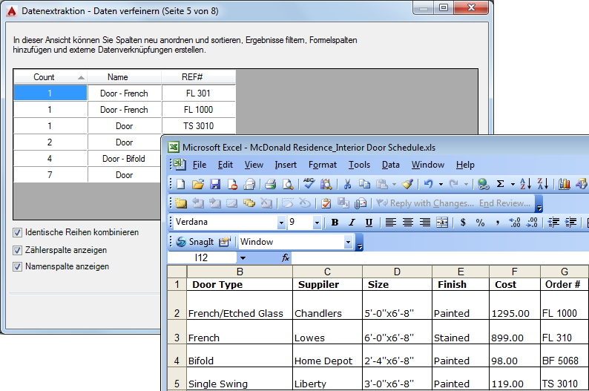Sort descending with the Z-A icon
This screenshot has width=589, height=391.
pos(543,184)
